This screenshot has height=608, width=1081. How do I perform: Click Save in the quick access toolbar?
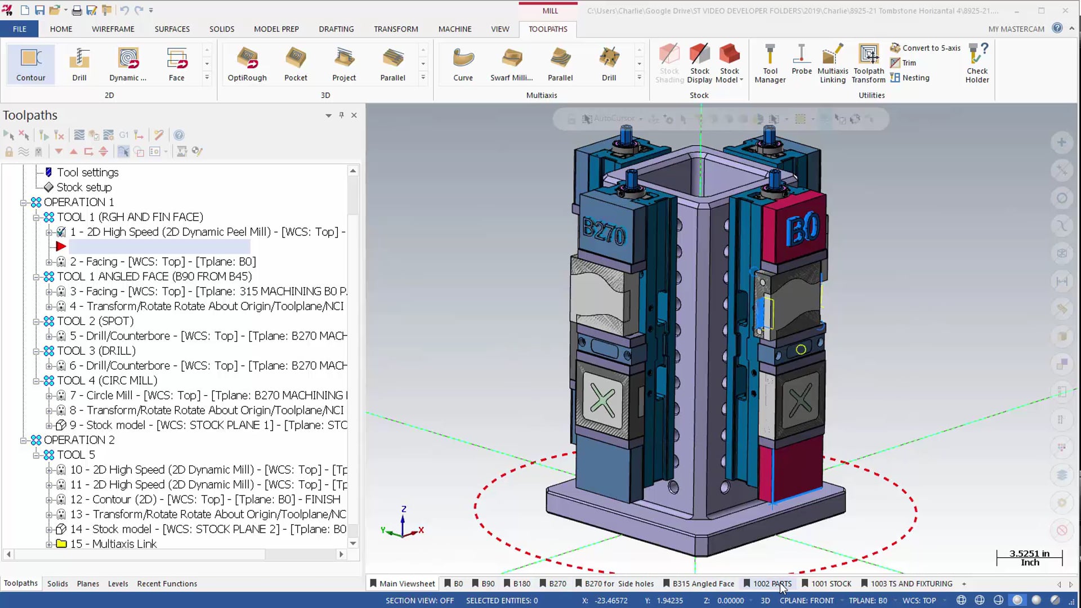click(39, 10)
